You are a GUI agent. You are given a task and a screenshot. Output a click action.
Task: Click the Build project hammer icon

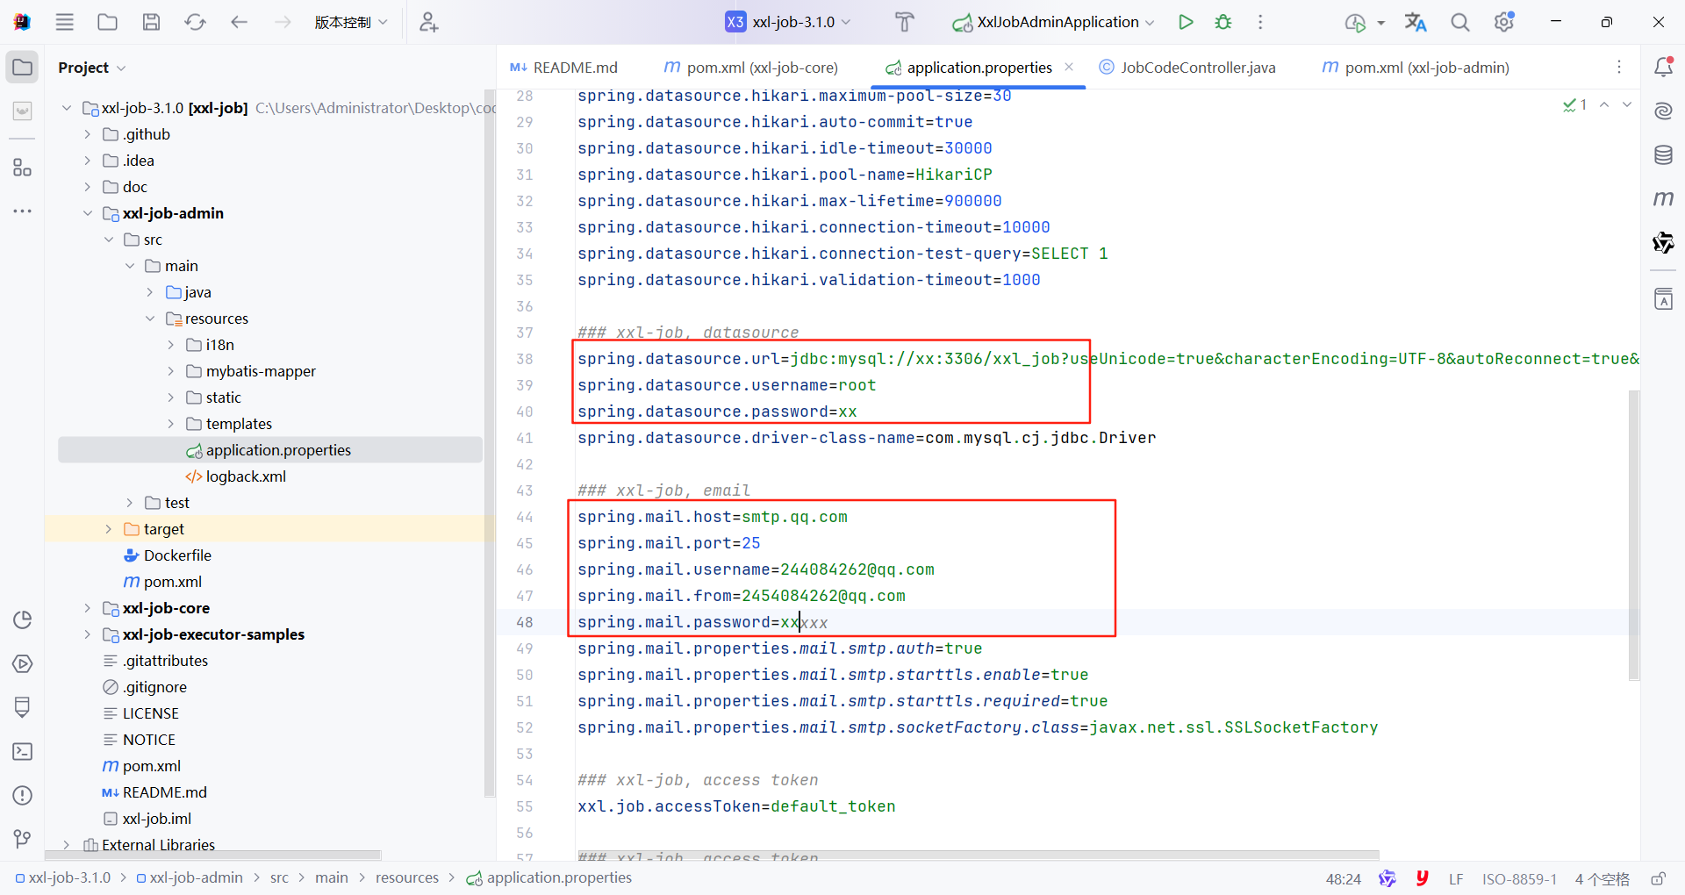(x=904, y=22)
